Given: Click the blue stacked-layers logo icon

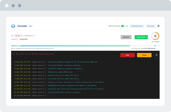Looking at the screenshot, I should tap(13, 26).
